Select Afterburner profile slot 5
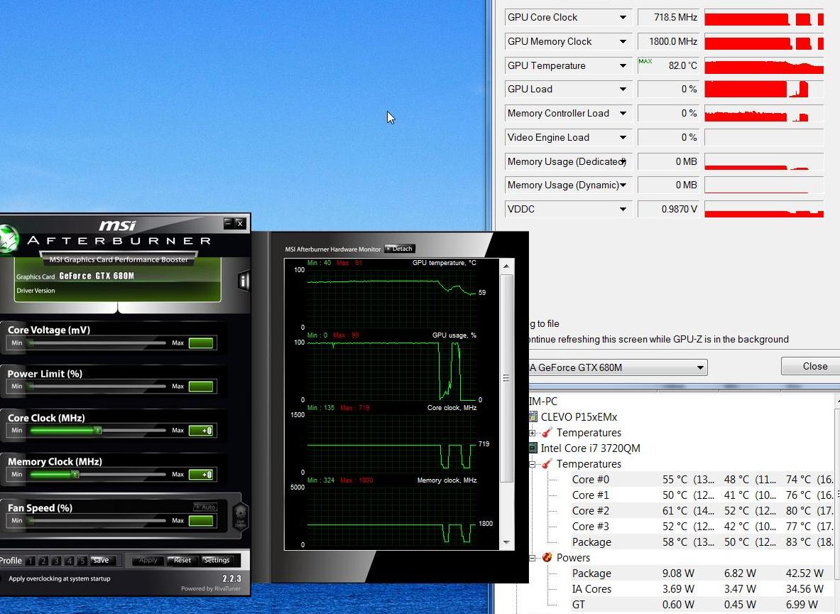 coord(82,561)
